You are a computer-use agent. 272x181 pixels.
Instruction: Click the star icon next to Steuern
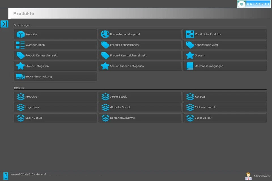[x=190, y=55]
